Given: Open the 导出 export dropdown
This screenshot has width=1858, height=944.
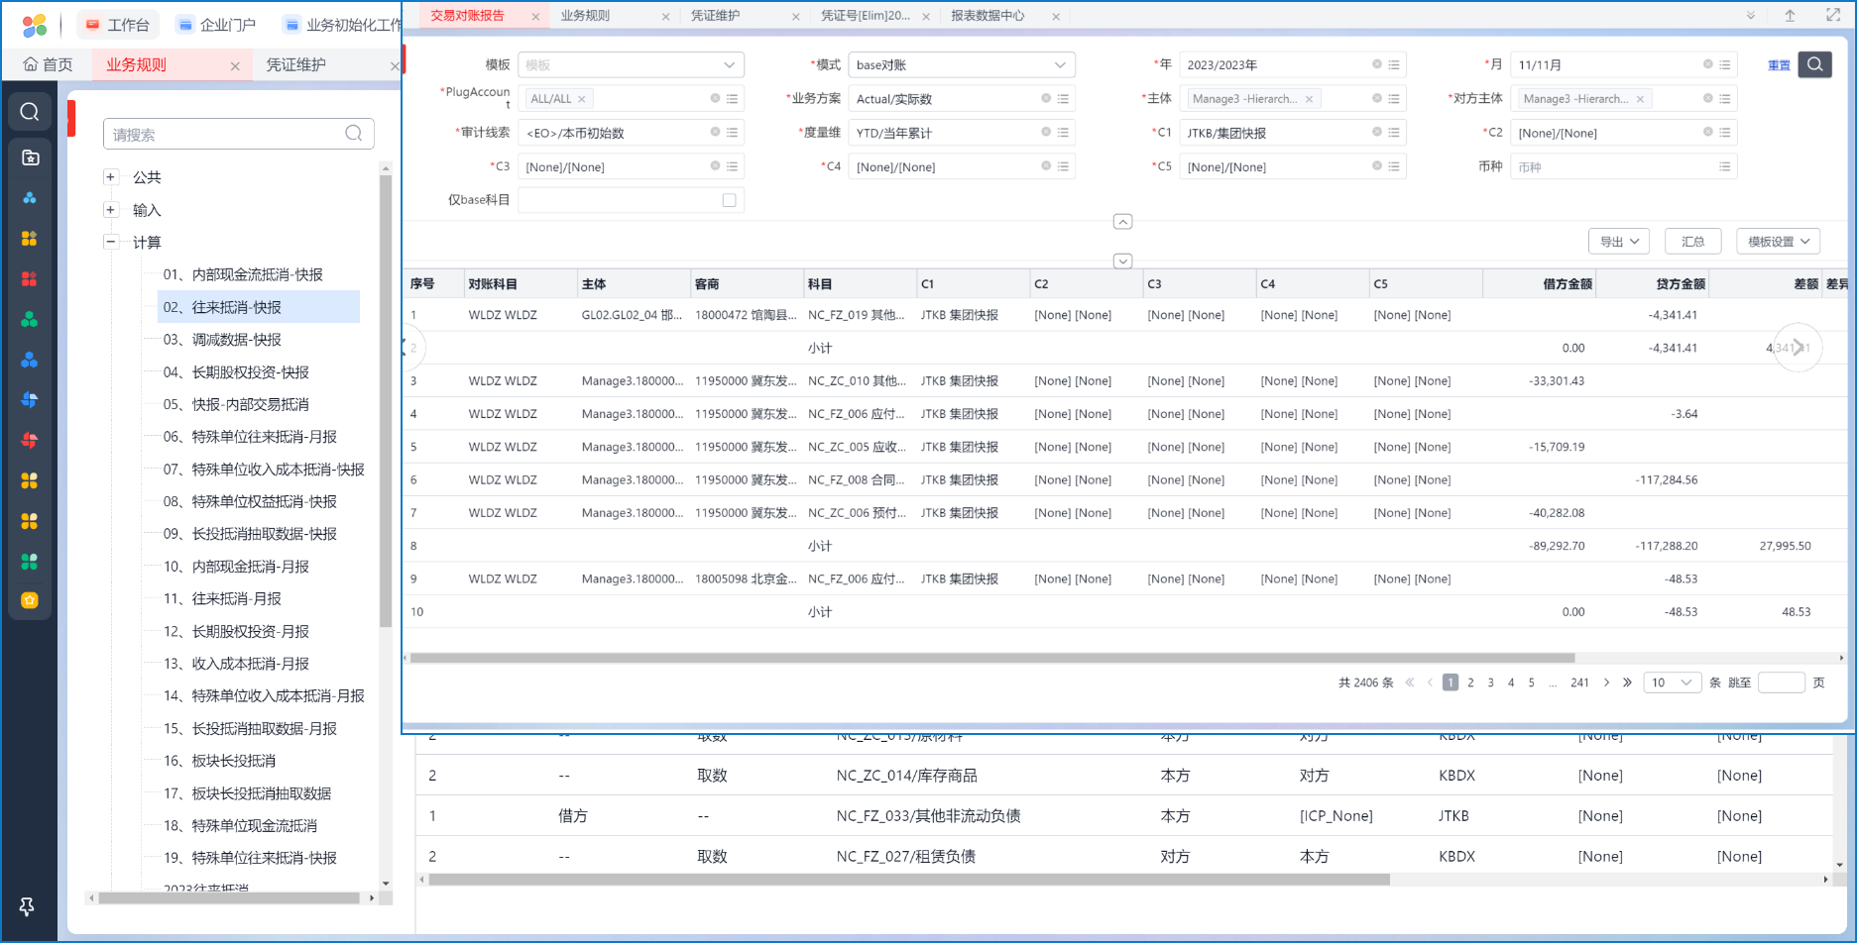Looking at the screenshot, I should [x=1618, y=242].
